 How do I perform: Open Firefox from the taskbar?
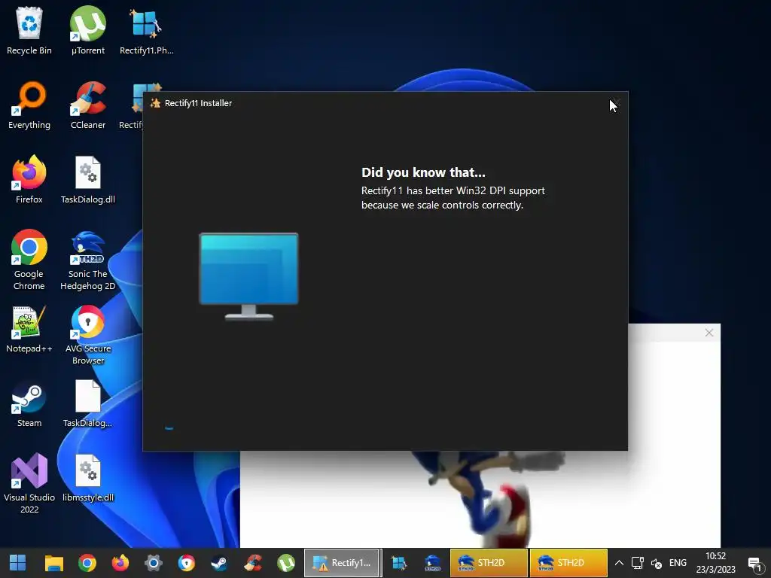[120, 563]
